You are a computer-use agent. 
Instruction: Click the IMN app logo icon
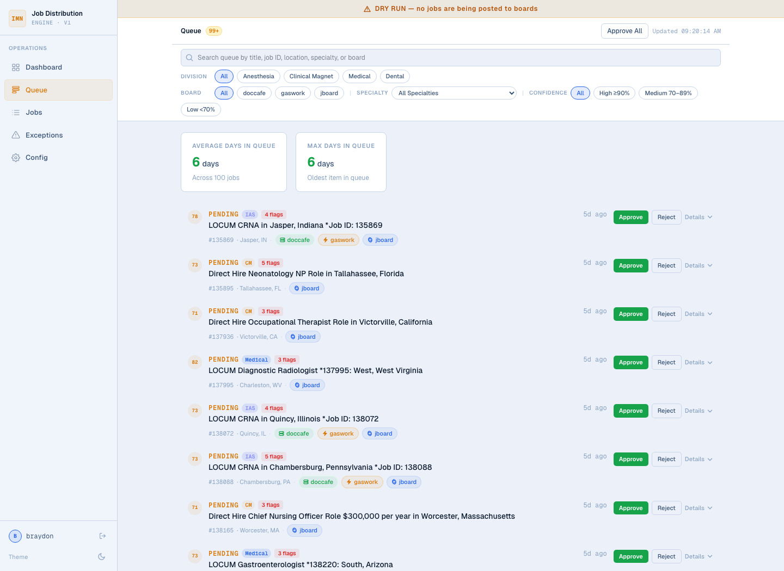click(x=17, y=18)
